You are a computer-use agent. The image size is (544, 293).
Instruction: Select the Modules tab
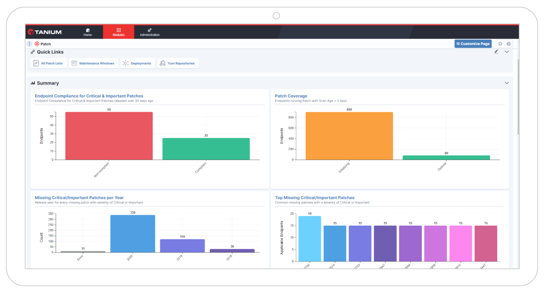tap(118, 32)
